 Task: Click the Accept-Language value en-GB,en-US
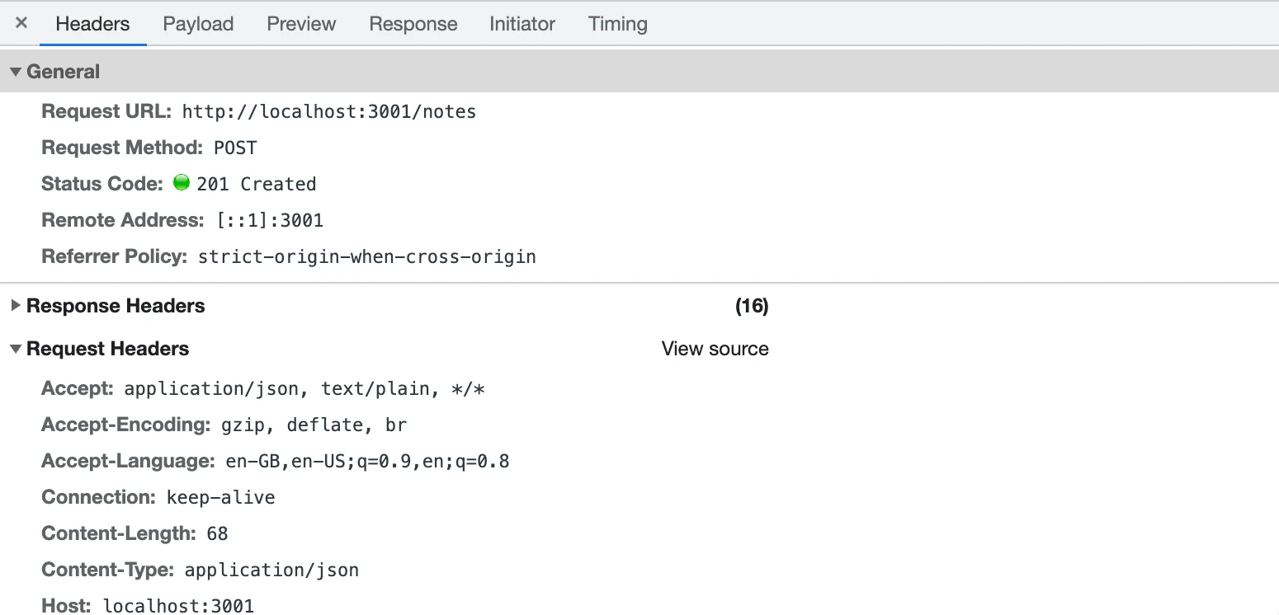point(368,461)
